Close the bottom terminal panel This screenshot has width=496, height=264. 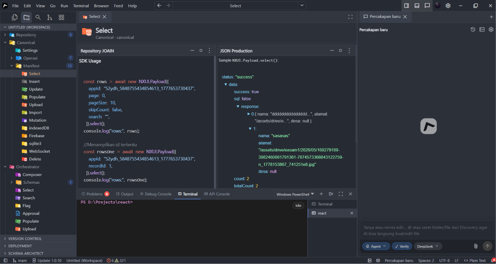350,194
